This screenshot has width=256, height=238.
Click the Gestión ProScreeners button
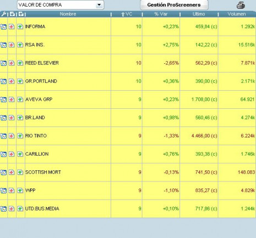point(174,5)
